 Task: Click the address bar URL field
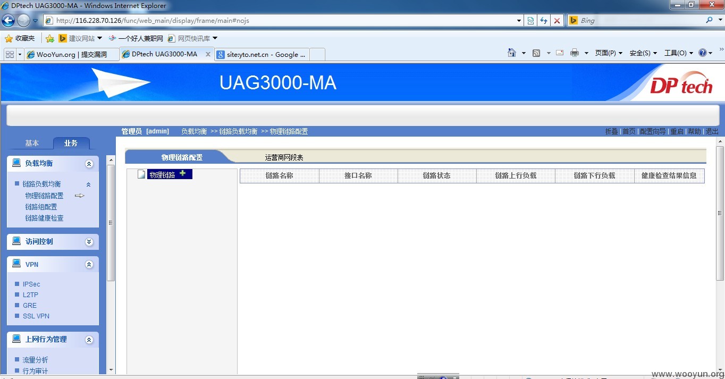pos(280,21)
